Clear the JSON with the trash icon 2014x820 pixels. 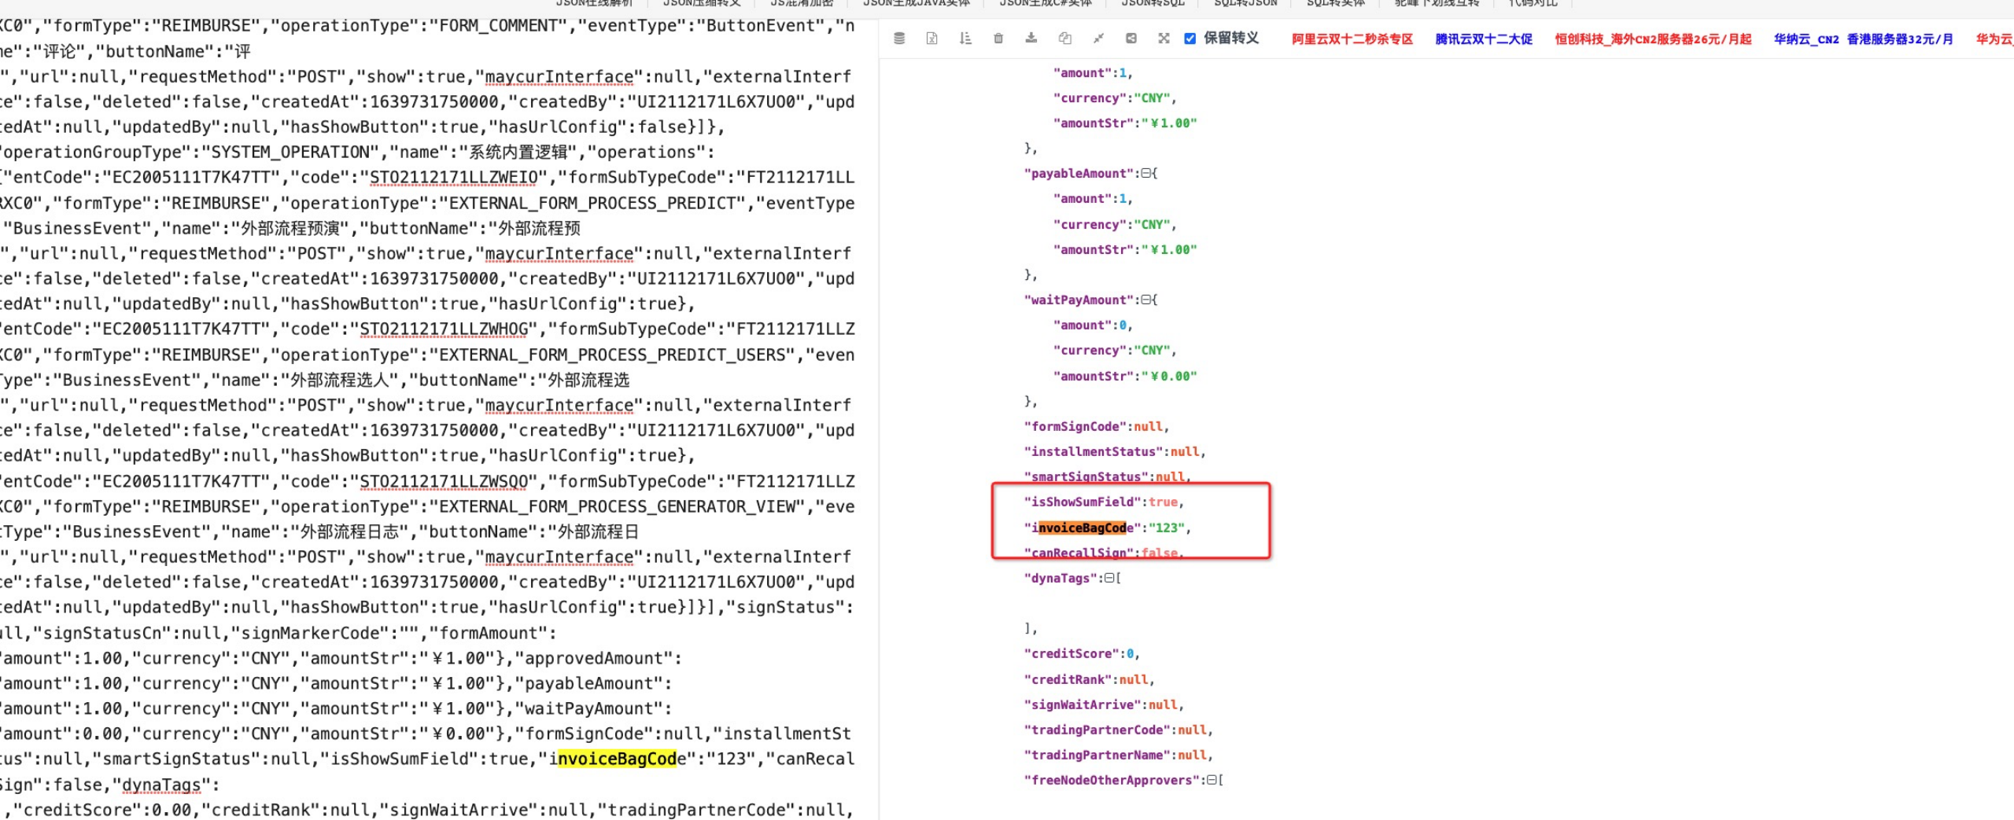point(998,39)
